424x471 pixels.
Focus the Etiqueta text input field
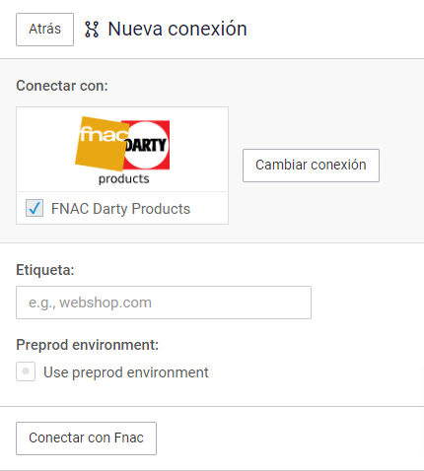tap(164, 303)
